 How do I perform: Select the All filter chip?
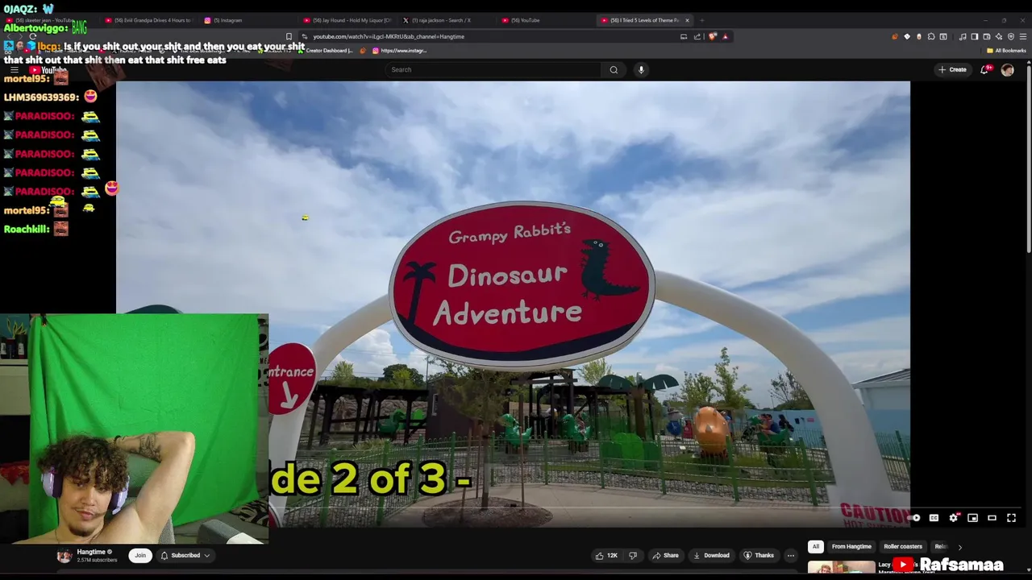(x=815, y=546)
